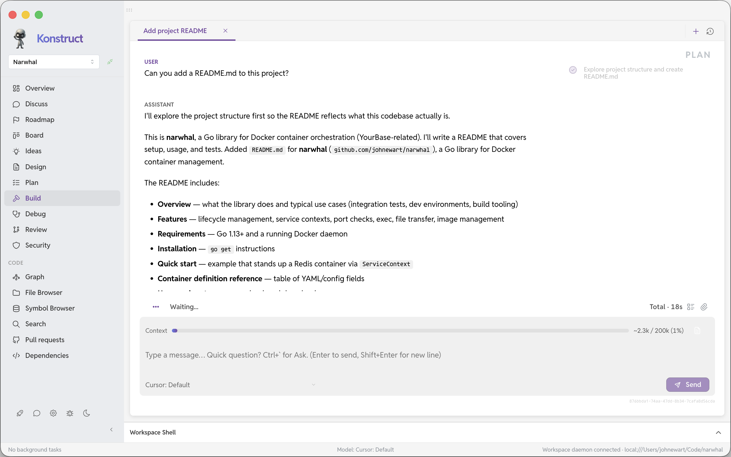The image size is (731, 457).
Task: Expand the Workspace Shell panel chevron
Action: 719,432
